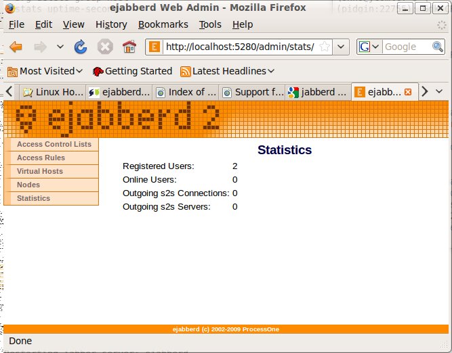Open the File menu
The width and height of the screenshot is (452, 353).
tap(16, 25)
